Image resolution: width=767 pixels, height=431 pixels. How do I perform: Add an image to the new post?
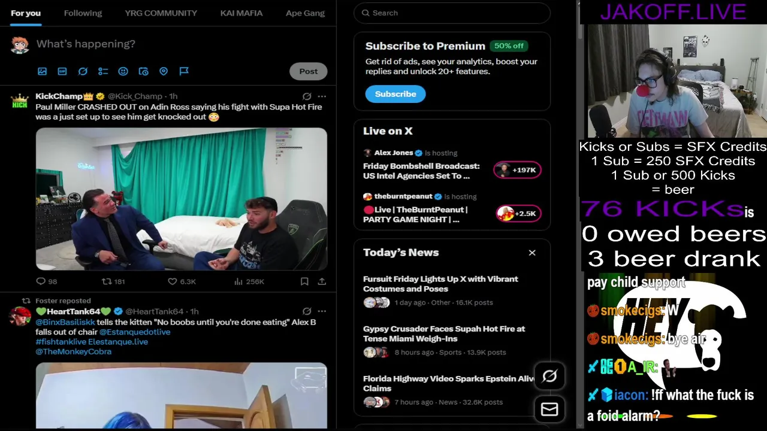(42, 71)
